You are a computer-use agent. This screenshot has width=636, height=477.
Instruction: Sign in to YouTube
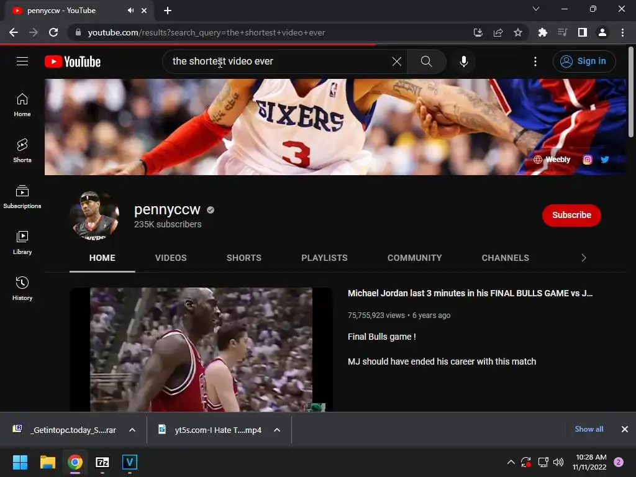(x=584, y=61)
